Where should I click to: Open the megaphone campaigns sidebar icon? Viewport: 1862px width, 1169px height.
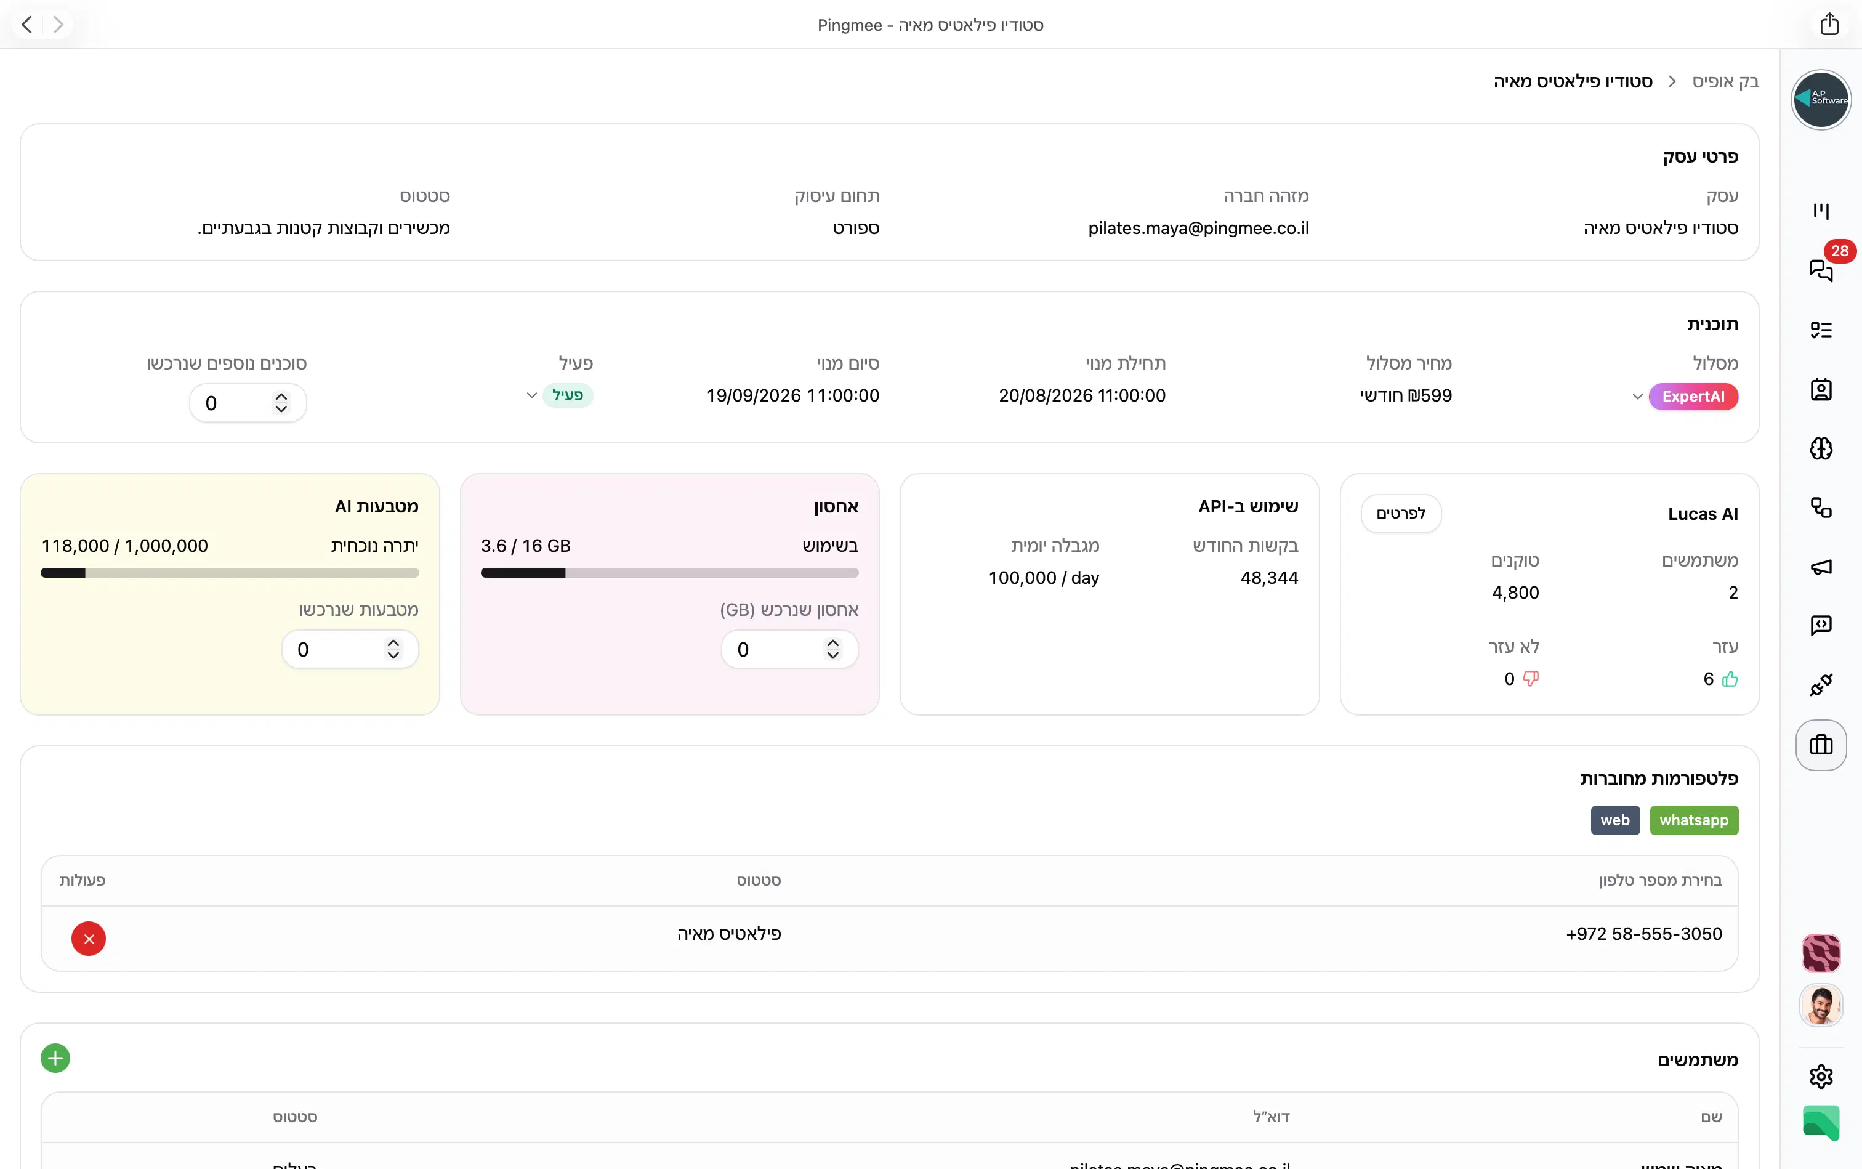click(x=1821, y=567)
